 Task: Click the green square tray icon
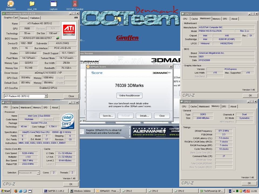point(237,191)
